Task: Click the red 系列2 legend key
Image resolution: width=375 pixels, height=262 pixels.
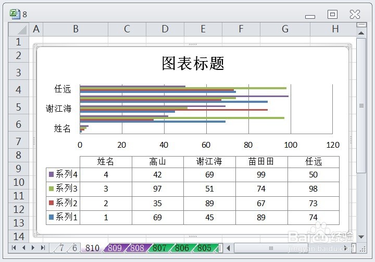Action: point(51,203)
